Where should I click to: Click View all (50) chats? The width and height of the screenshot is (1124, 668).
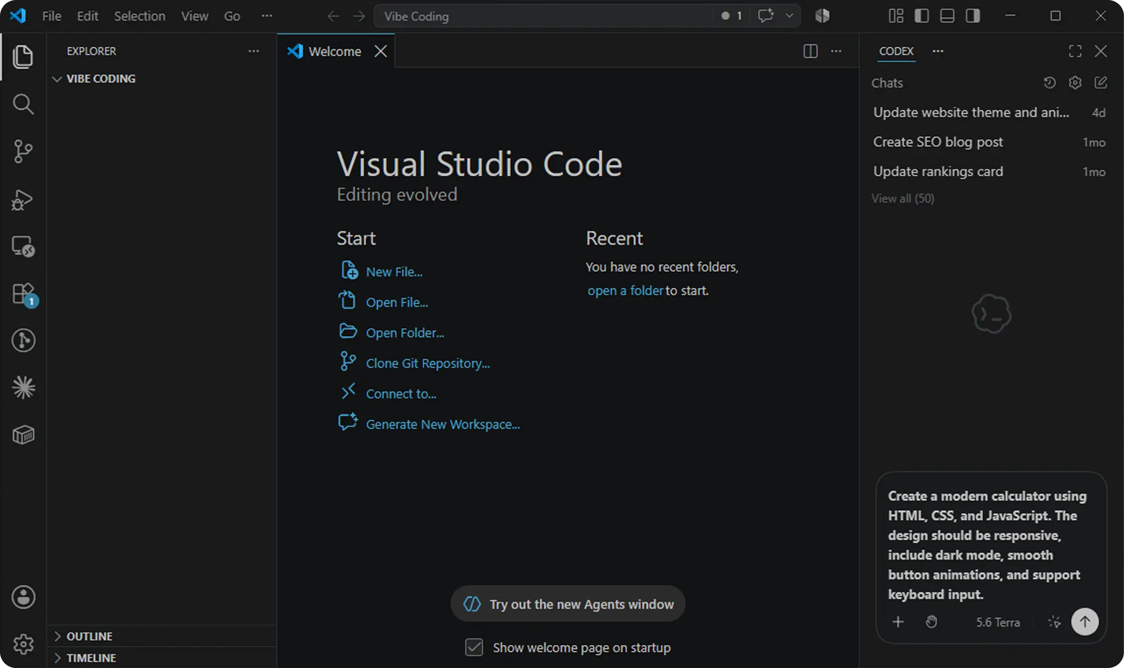pyautogui.click(x=903, y=198)
